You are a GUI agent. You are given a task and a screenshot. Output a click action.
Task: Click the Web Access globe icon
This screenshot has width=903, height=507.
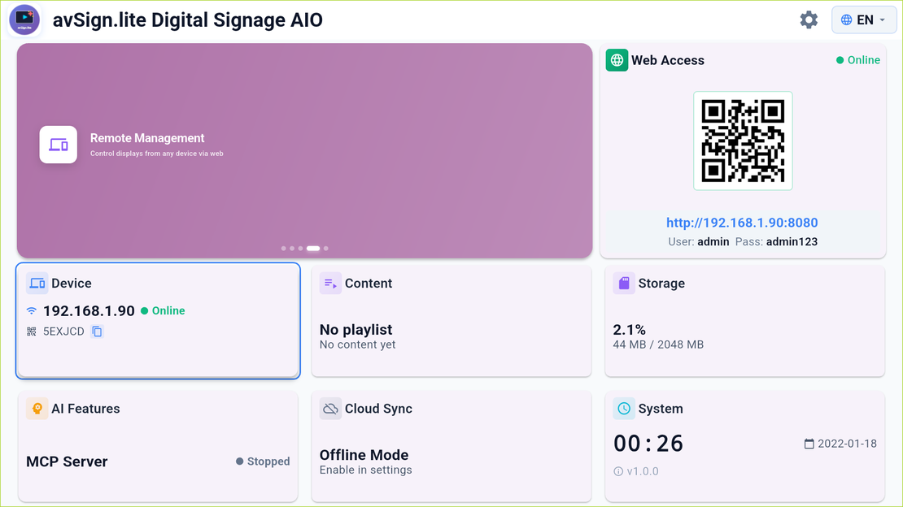[616, 60]
